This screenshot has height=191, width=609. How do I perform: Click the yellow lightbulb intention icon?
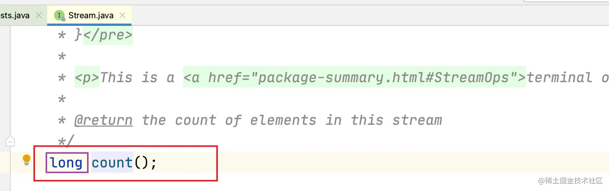click(x=27, y=160)
